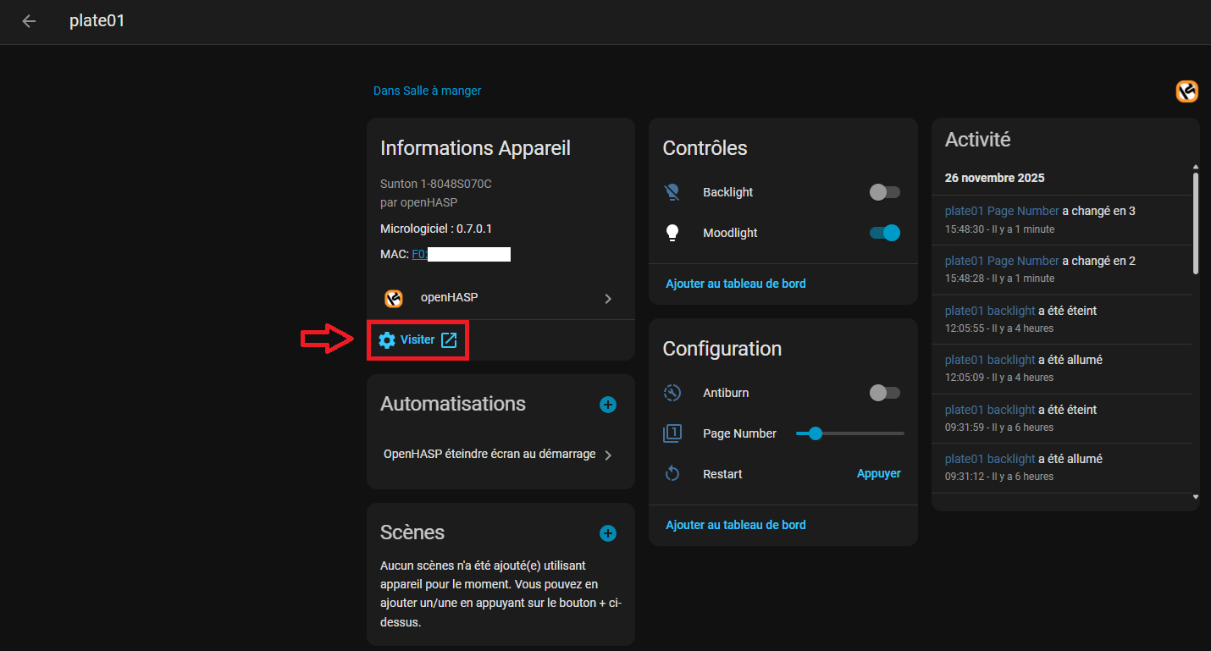Image resolution: width=1211 pixels, height=651 pixels.
Task: Enable the Backlight toggle
Action: point(884,192)
